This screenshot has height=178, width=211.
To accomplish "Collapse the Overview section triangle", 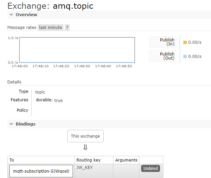I will [x=11, y=15].
